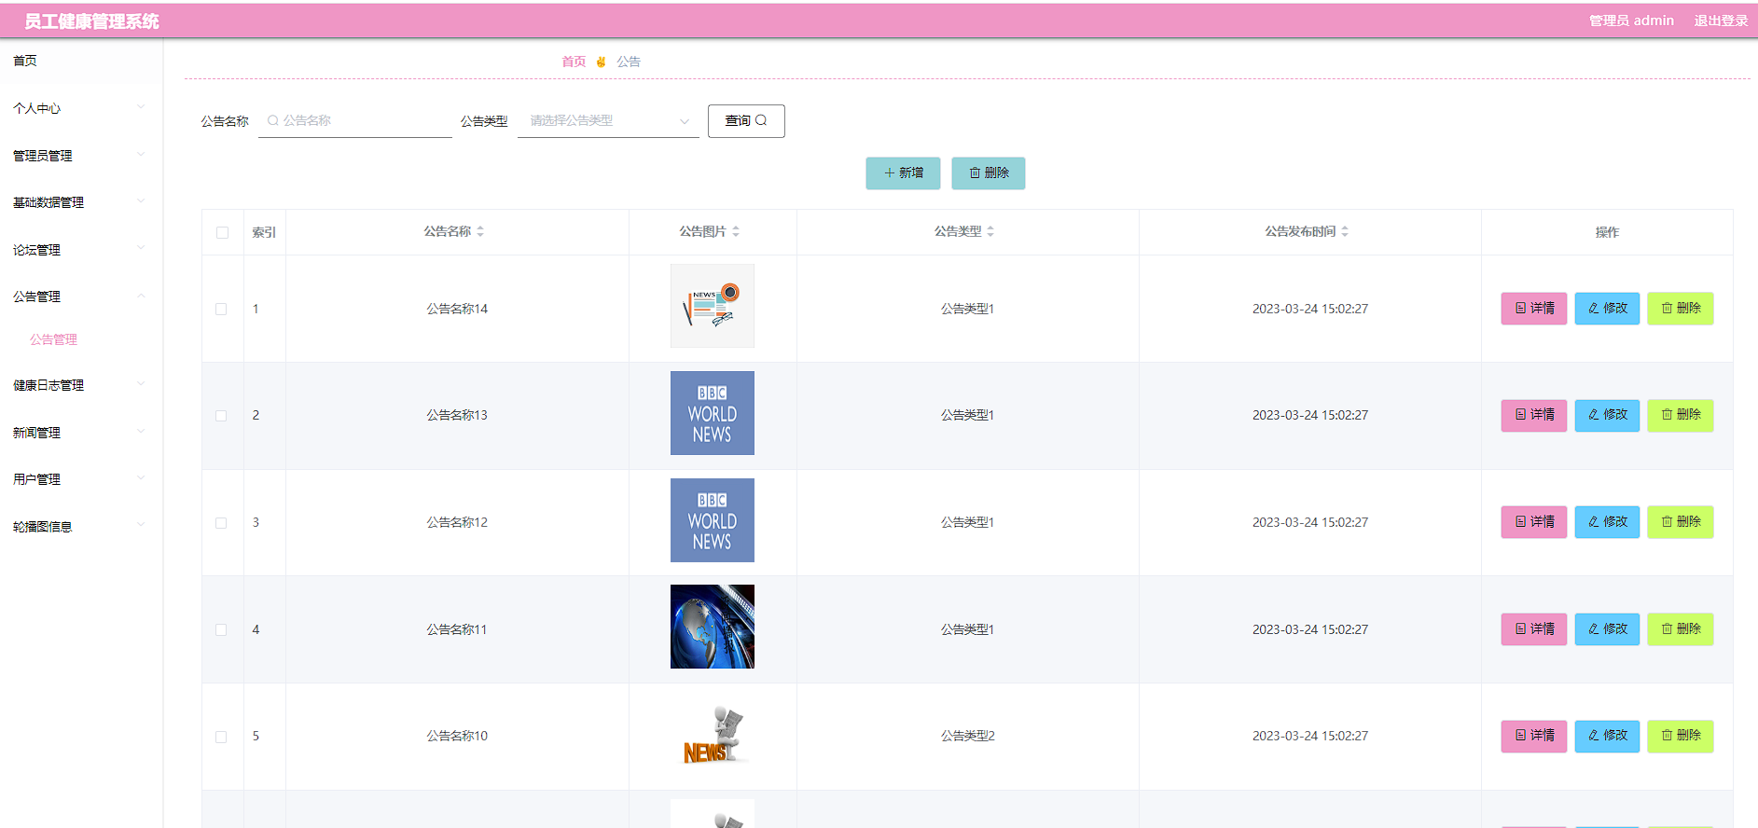This screenshot has width=1758, height=828.
Task: Click 删除 for 公告名称12
Action: 1681,522
